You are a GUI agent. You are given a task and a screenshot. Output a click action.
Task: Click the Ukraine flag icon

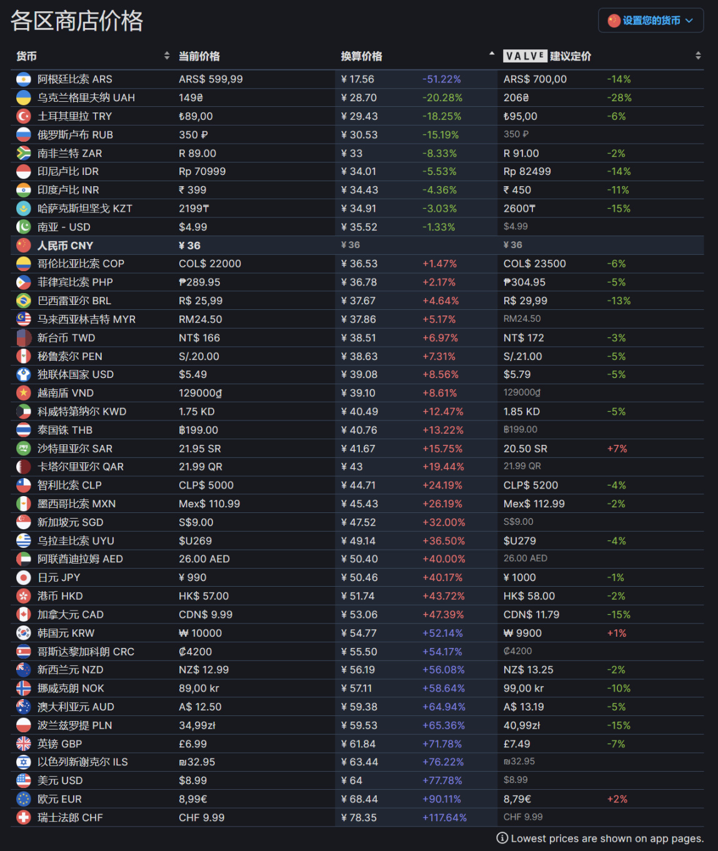click(x=23, y=98)
